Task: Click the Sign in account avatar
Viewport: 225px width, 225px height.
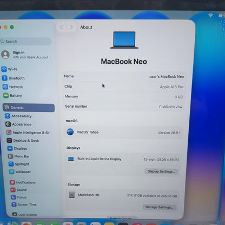Action: point(5,55)
